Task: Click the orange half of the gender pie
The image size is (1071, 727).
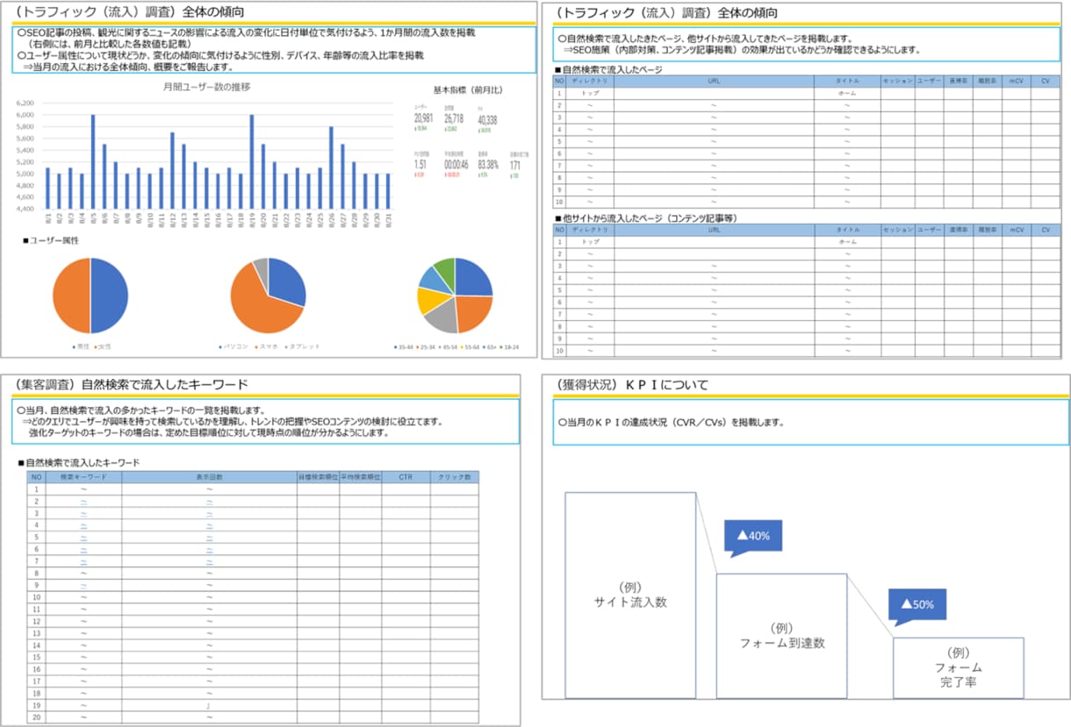Action: [71, 296]
